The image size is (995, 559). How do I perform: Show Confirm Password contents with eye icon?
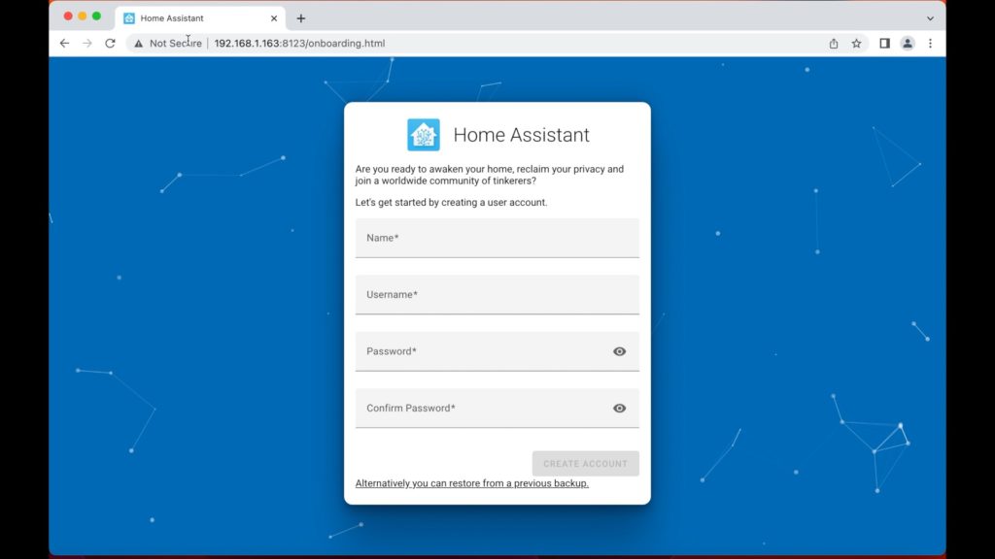coord(619,409)
